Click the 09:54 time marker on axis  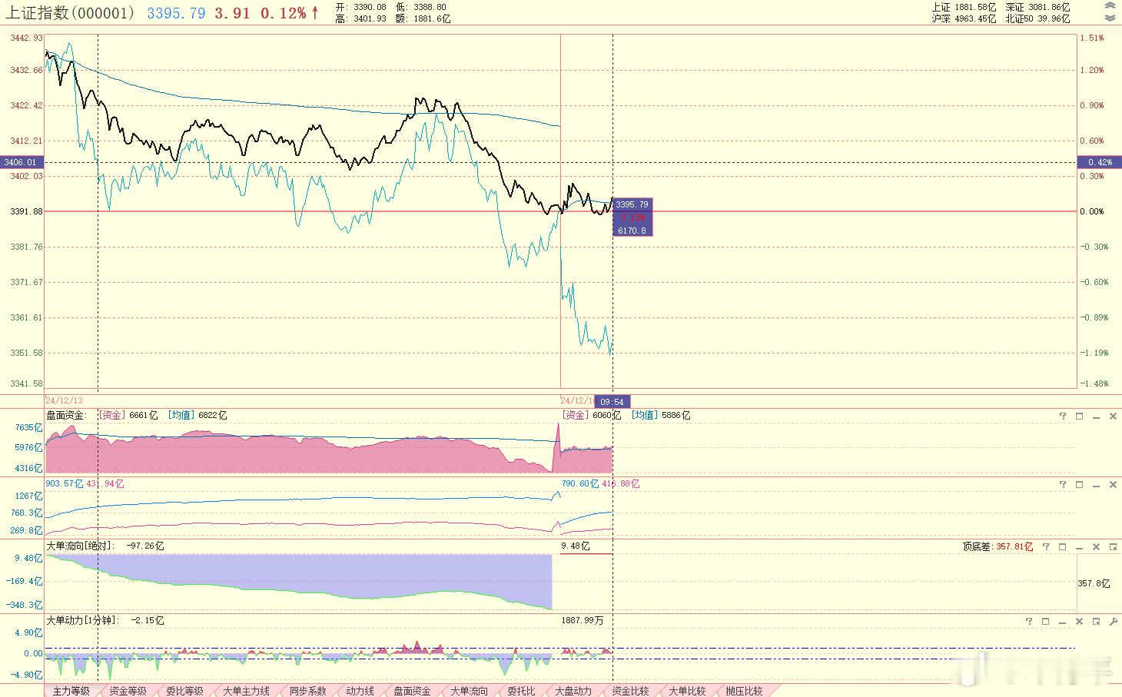coord(612,401)
